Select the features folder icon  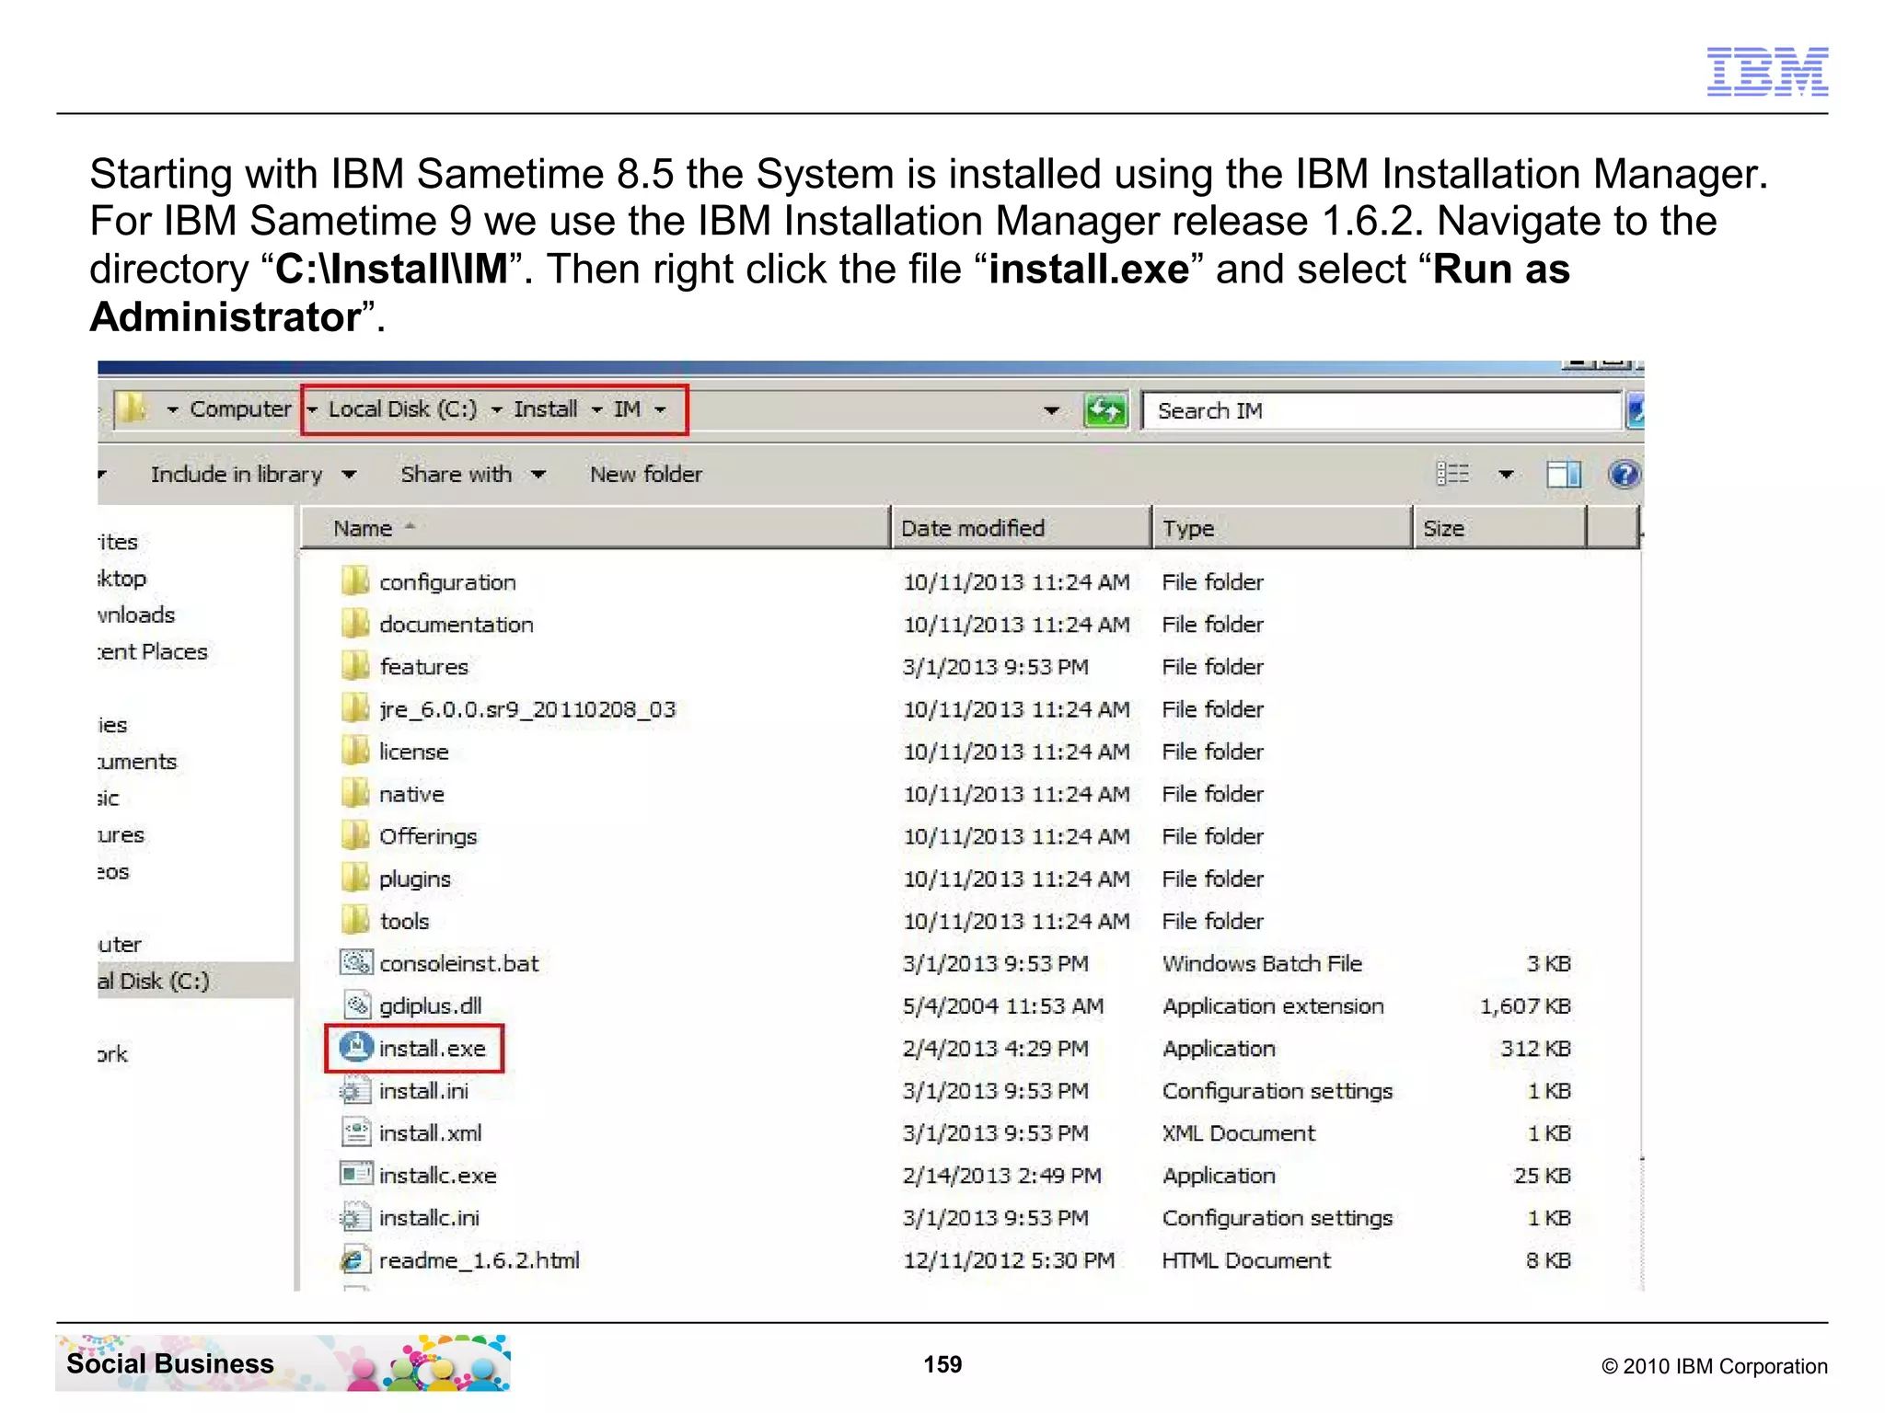click(355, 666)
